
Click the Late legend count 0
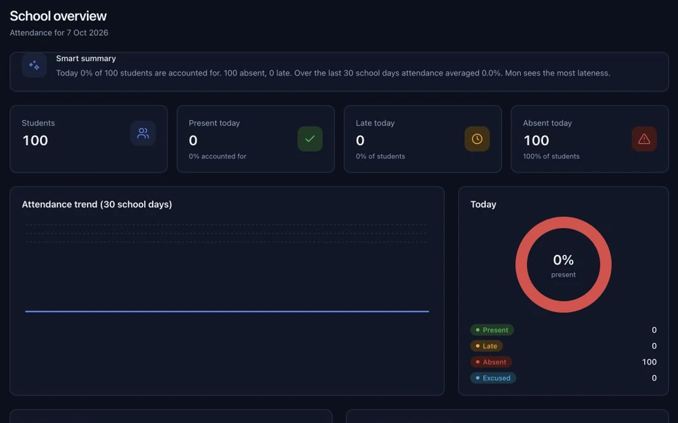click(x=654, y=346)
